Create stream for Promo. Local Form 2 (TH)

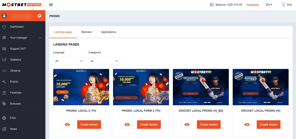[x=149, y=124]
